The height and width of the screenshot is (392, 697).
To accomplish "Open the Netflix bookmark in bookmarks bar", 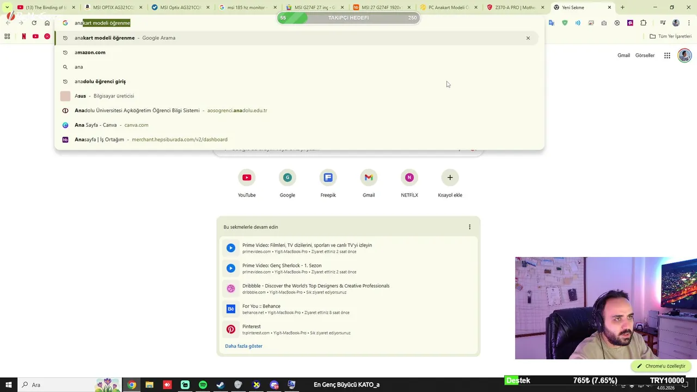I will pos(23,36).
